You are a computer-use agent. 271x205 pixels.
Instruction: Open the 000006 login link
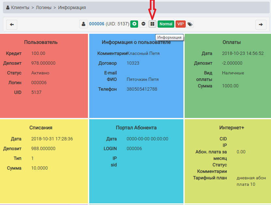tap(97, 24)
